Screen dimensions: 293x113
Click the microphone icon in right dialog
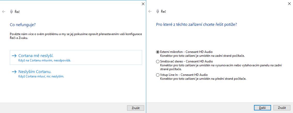click(158, 11)
